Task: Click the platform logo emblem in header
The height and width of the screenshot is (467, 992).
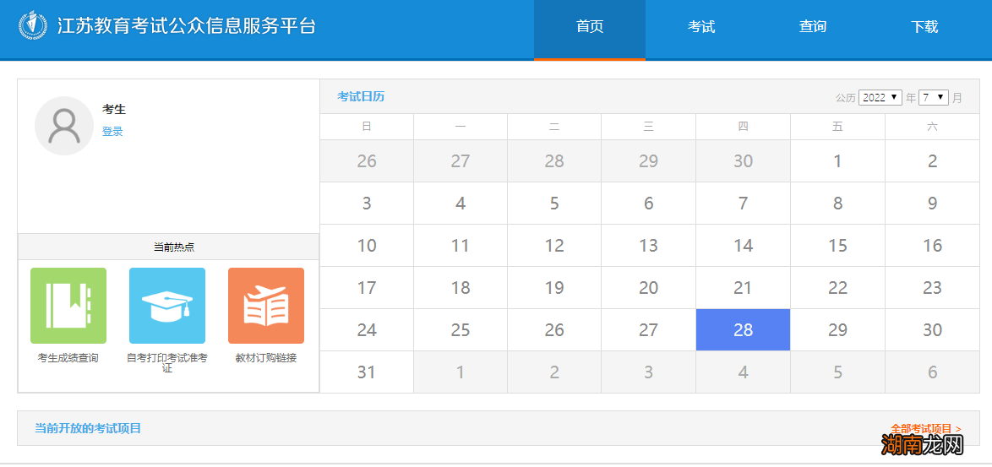Action: pos(32,25)
